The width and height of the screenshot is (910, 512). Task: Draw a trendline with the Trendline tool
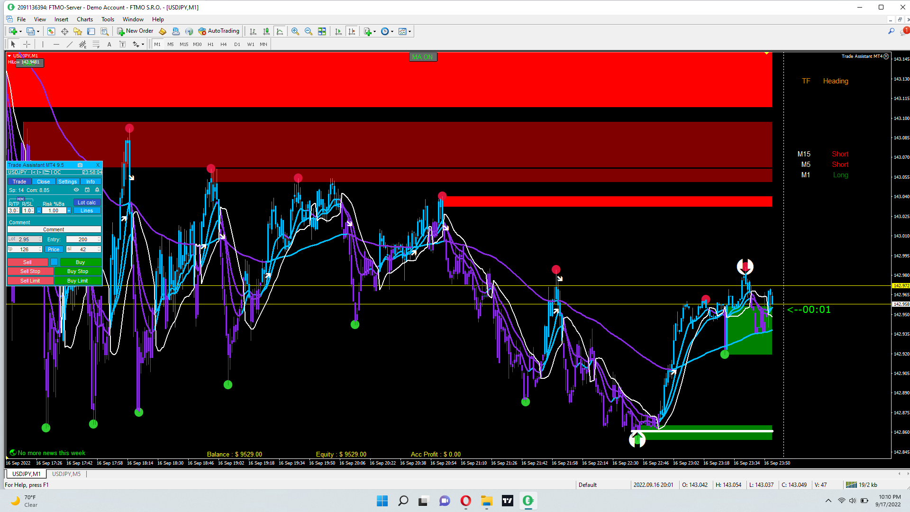70,44
